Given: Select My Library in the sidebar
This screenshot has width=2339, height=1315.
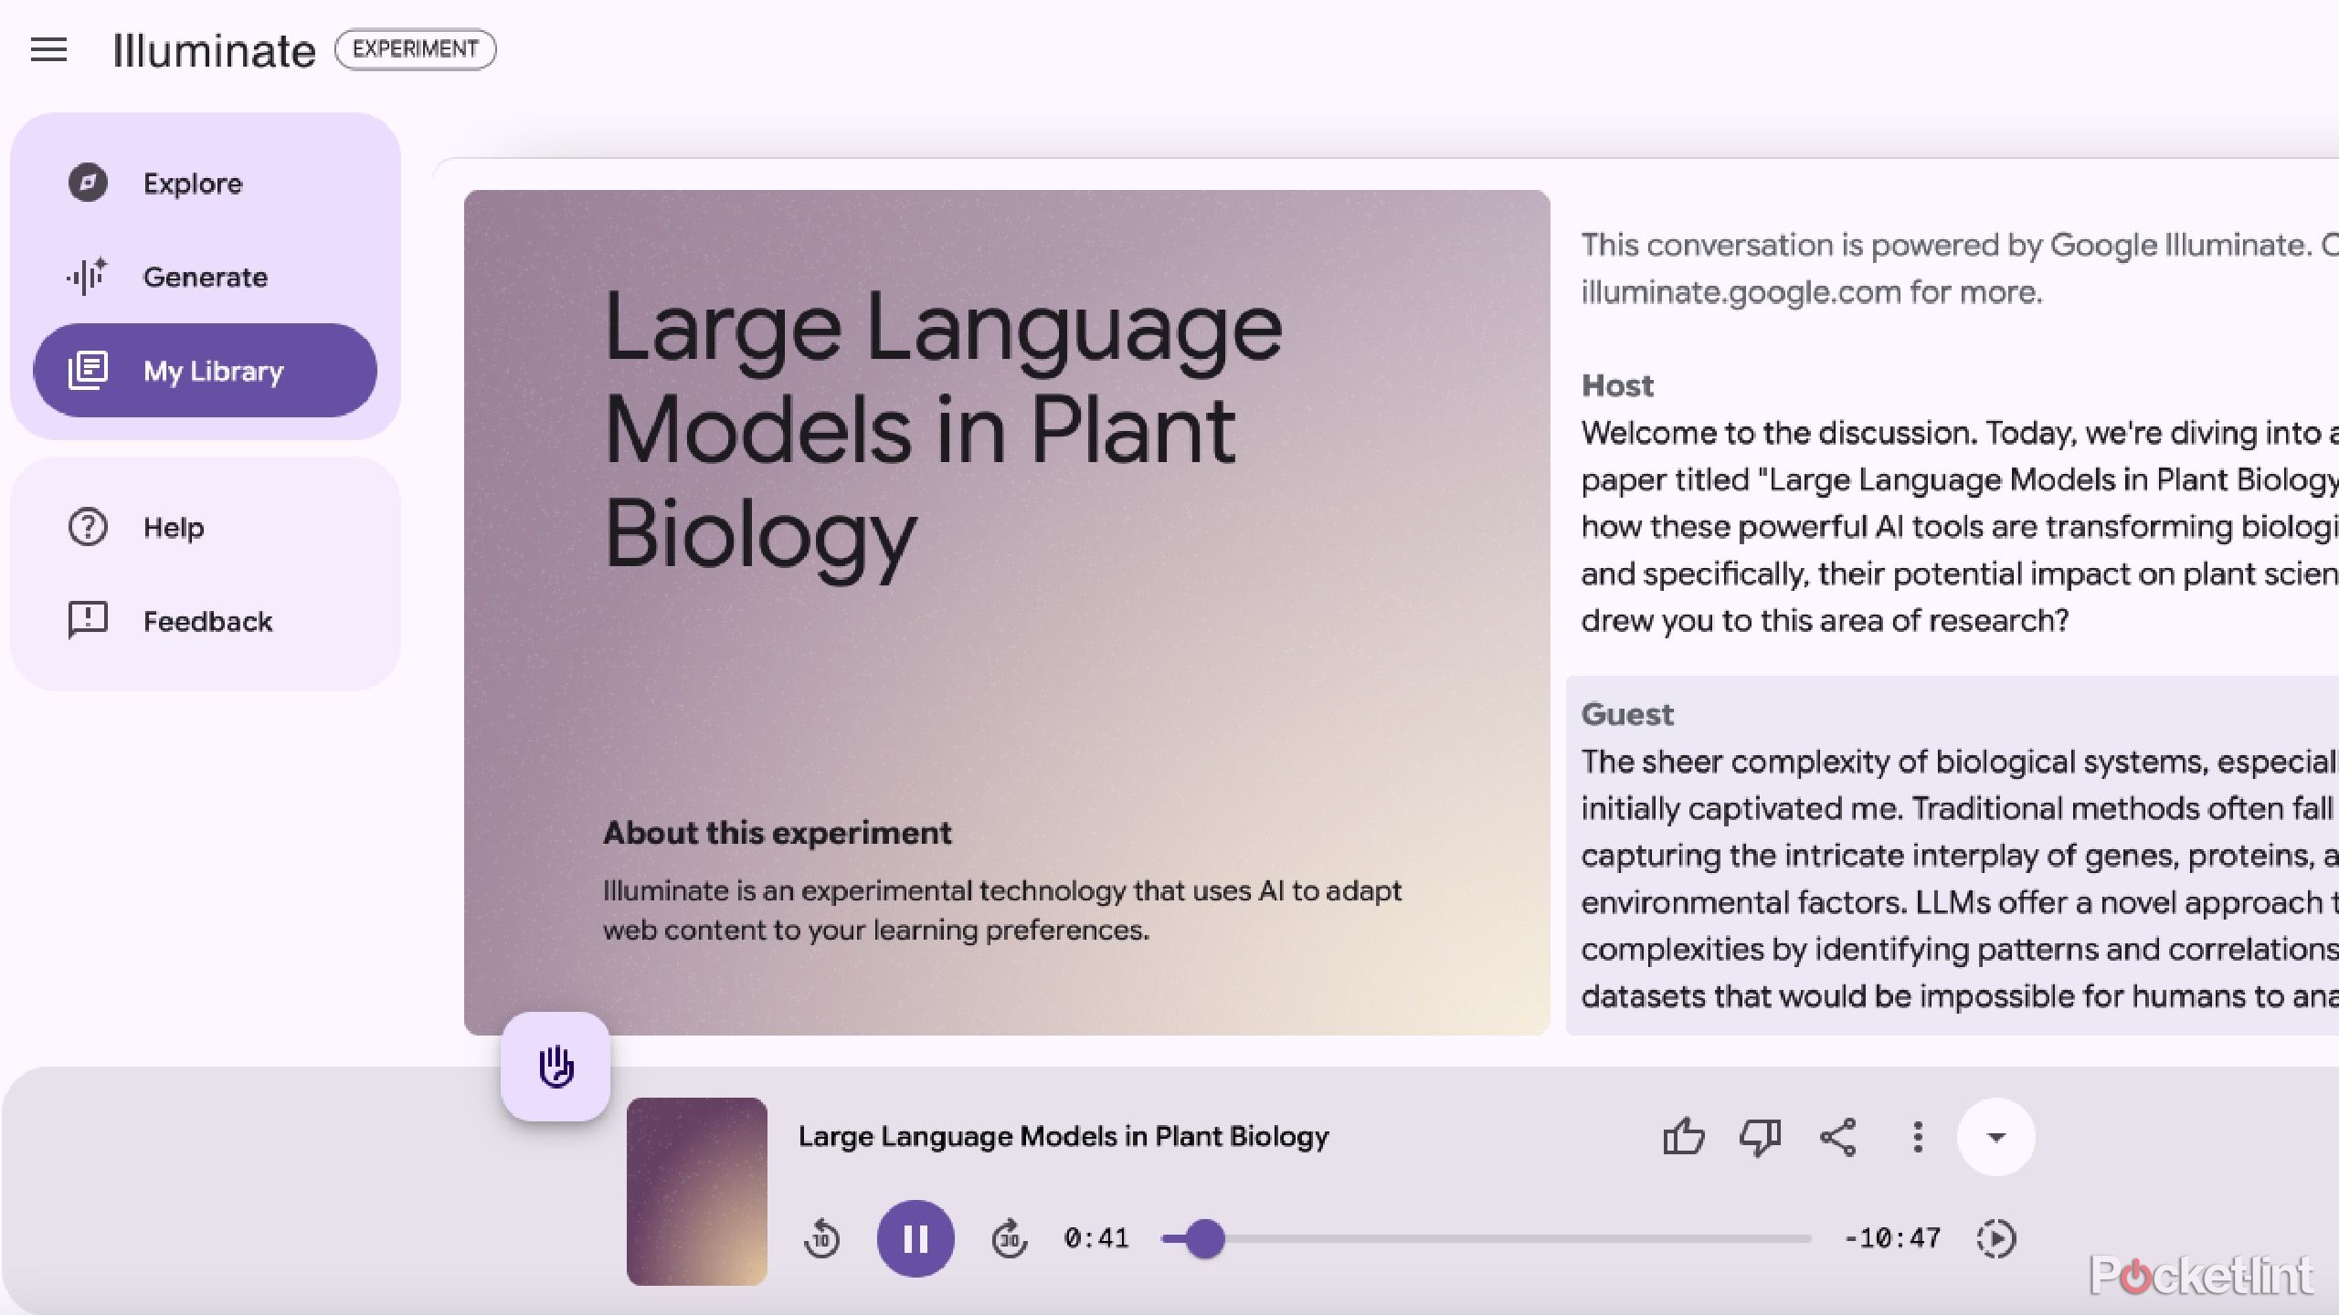Looking at the screenshot, I should pyautogui.click(x=206, y=371).
